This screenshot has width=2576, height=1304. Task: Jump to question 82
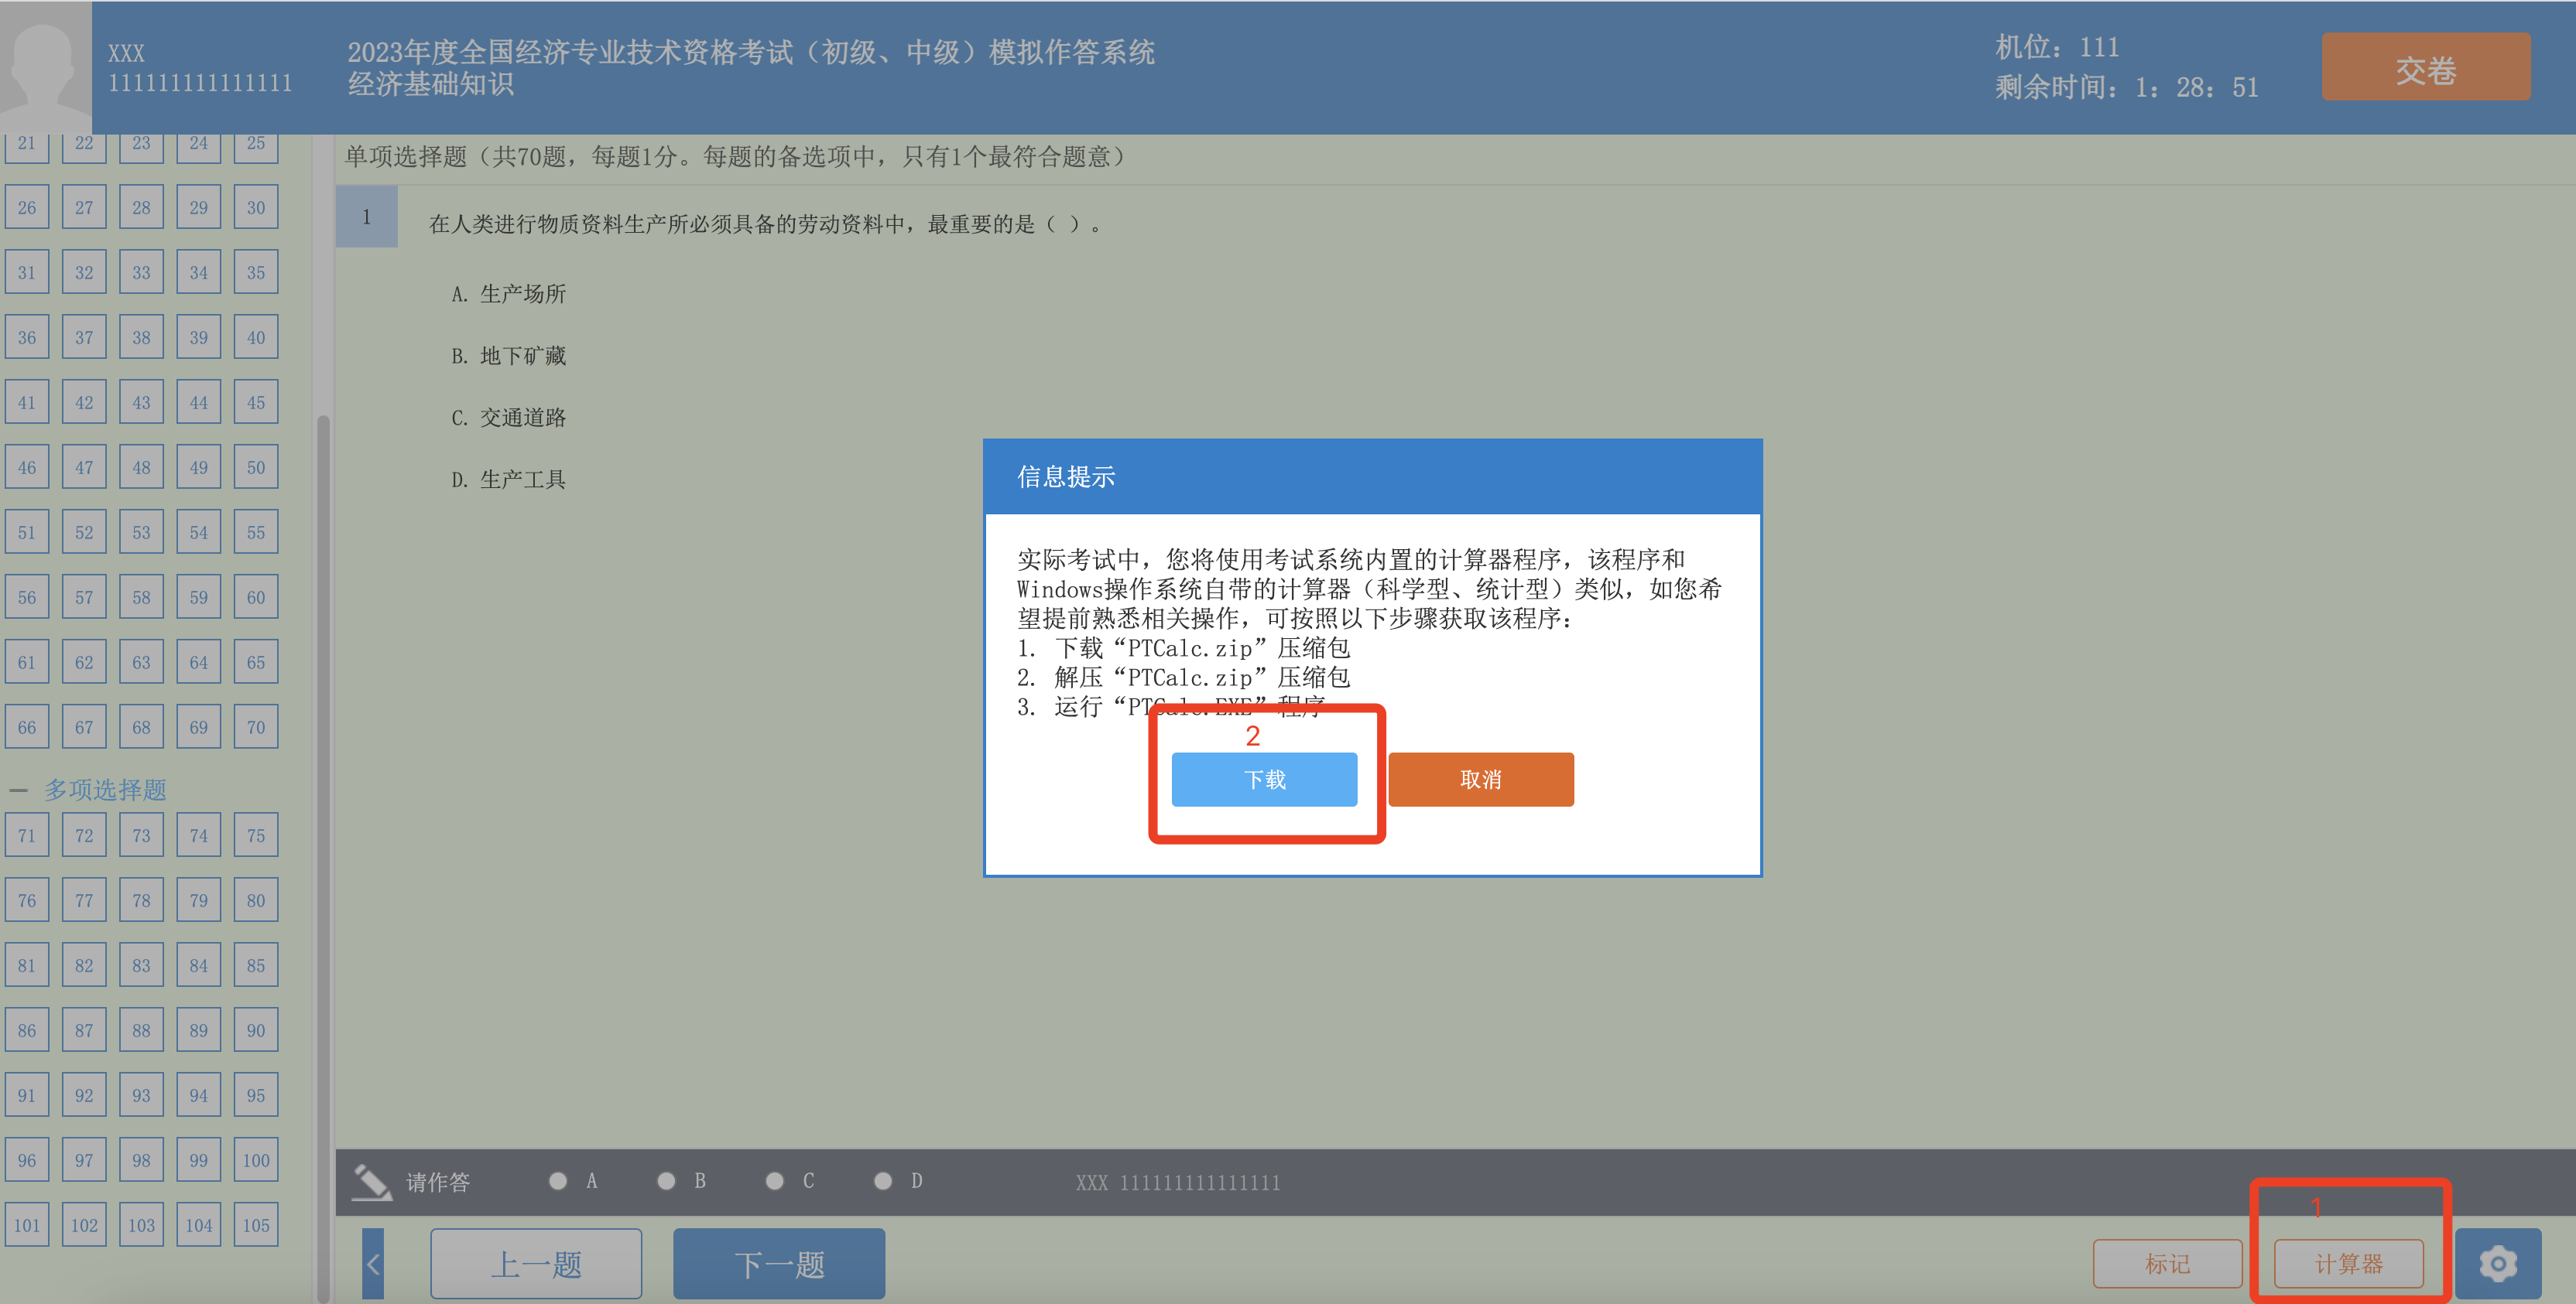pos(84,965)
